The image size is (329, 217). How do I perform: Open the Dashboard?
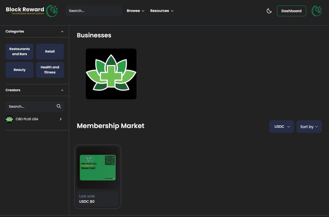(291, 11)
